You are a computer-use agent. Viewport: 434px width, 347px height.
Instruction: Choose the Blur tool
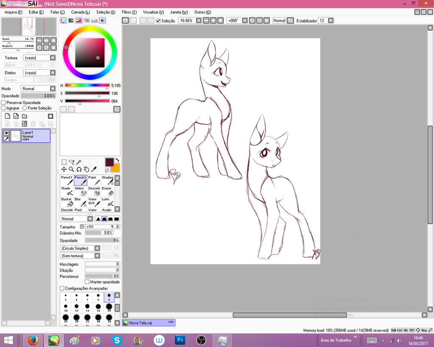click(81, 202)
